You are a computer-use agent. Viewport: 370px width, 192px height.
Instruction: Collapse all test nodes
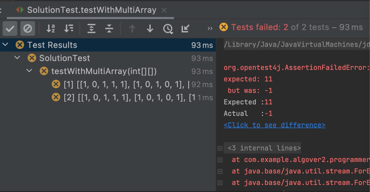109,28
